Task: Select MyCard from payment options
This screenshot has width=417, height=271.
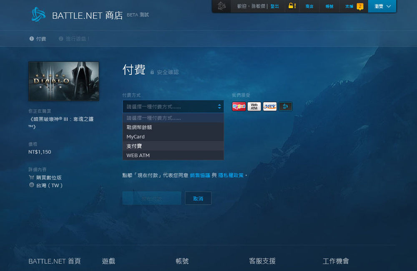Action: pyautogui.click(x=173, y=137)
